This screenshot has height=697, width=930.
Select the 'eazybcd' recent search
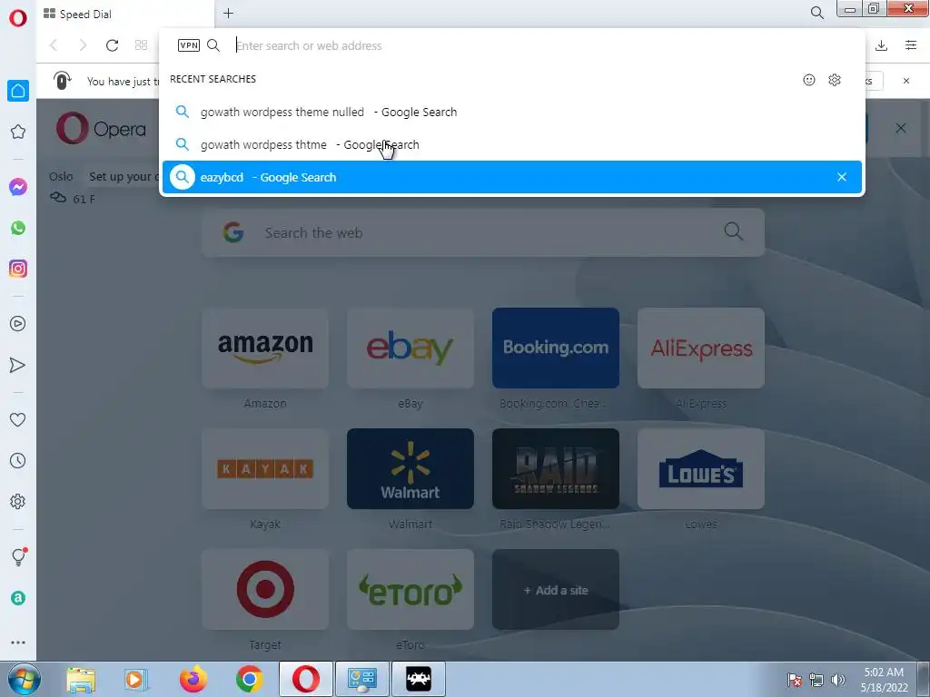(x=511, y=177)
